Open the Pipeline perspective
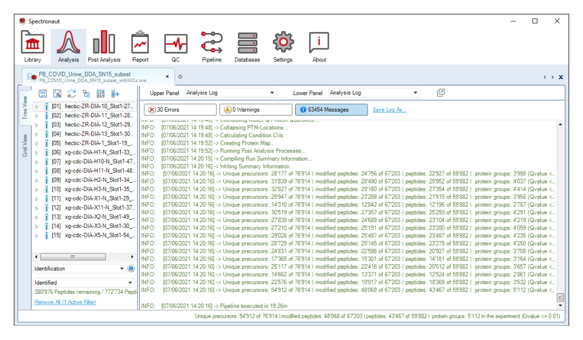This screenshot has width=583, height=340. (x=211, y=47)
